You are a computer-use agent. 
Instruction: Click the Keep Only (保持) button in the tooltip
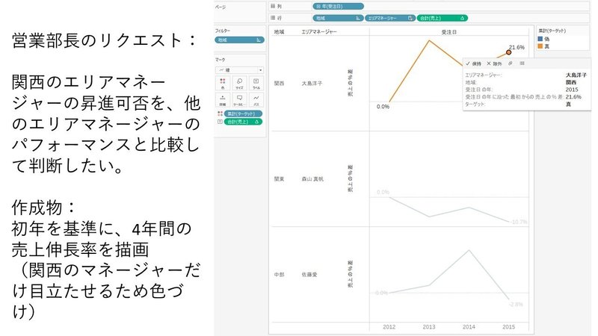tap(474, 63)
